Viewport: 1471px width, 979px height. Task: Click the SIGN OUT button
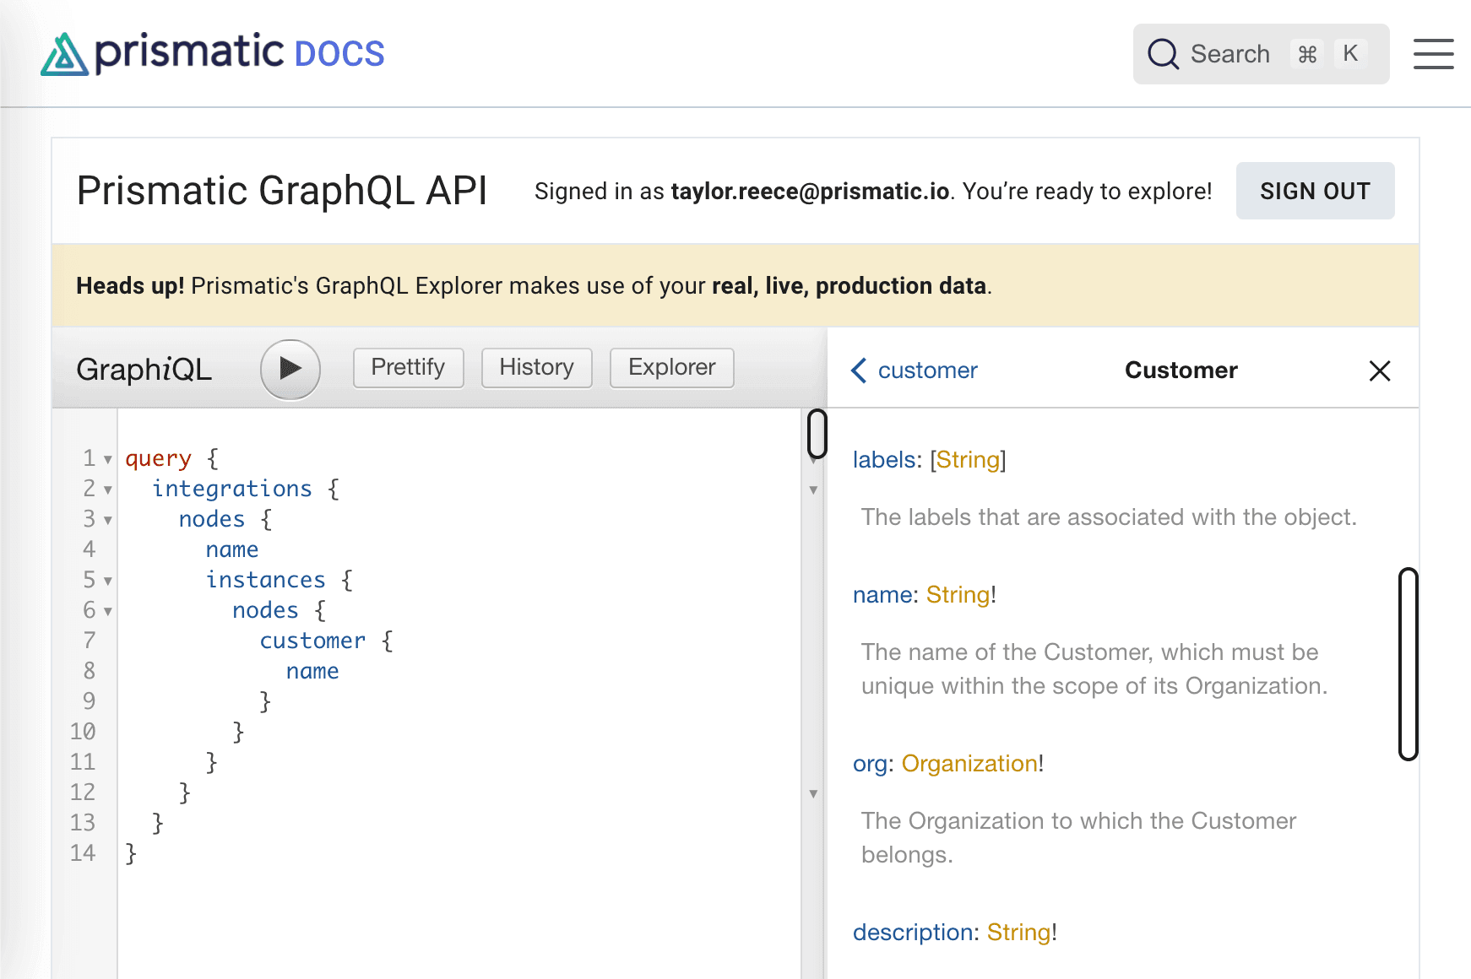pos(1315,191)
